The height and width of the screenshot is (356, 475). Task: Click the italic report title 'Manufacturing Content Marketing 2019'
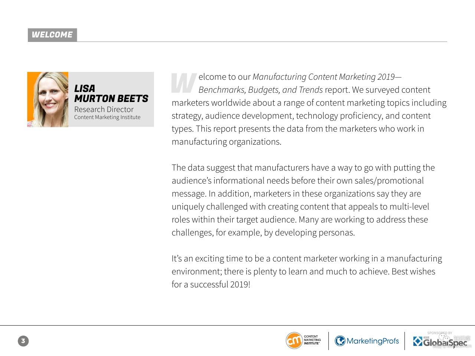[323, 77]
